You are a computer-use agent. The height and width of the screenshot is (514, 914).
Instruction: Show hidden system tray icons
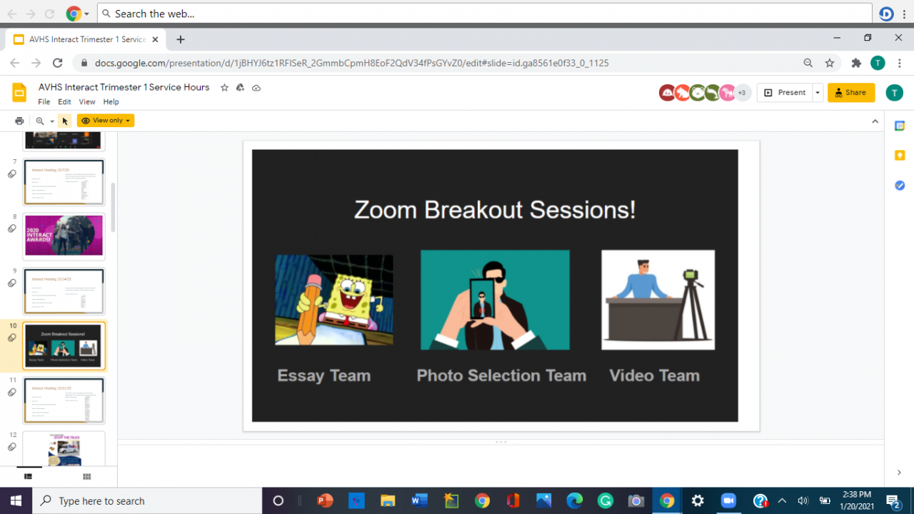tap(782, 500)
